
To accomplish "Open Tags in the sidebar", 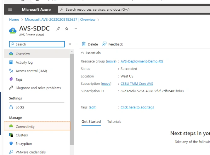I will click(x=37, y=79).
